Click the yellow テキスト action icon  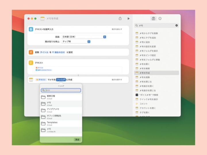coord(31,63)
